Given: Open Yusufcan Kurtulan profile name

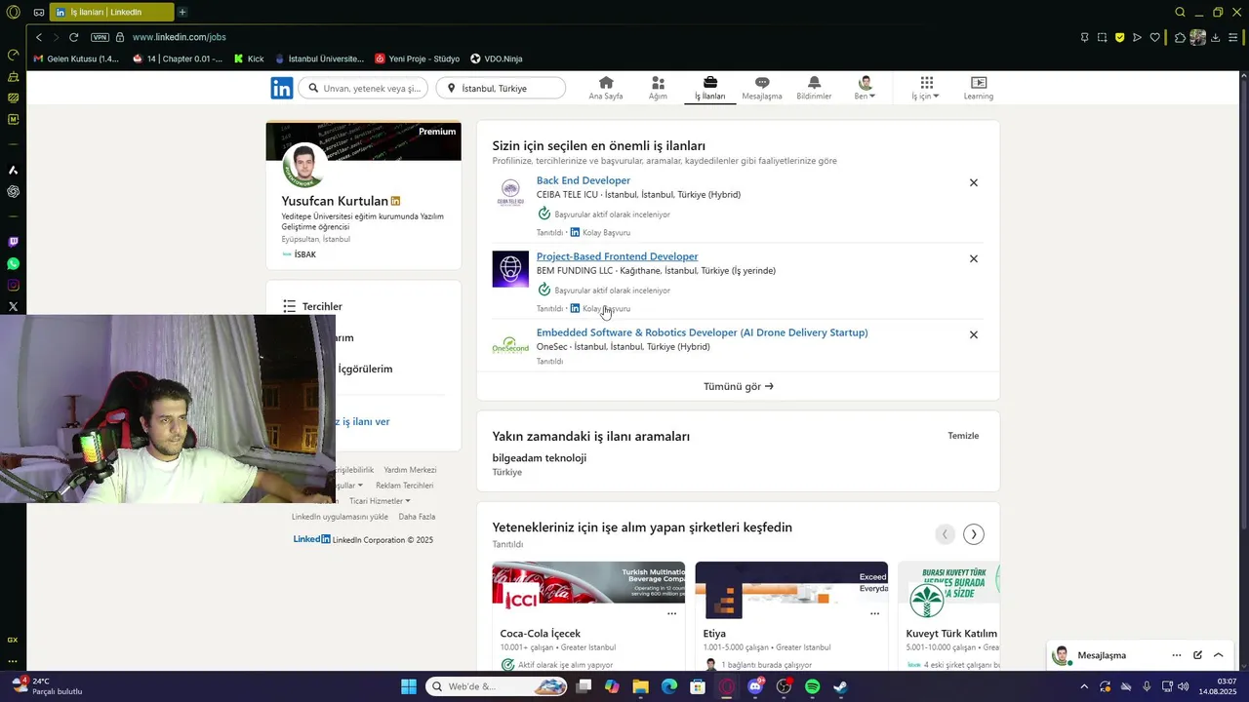Looking at the screenshot, I should tap(335, 201).
